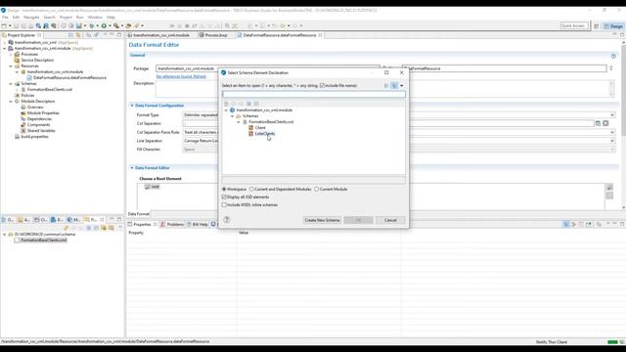Click the General section help icon

(x=613, y=56)
